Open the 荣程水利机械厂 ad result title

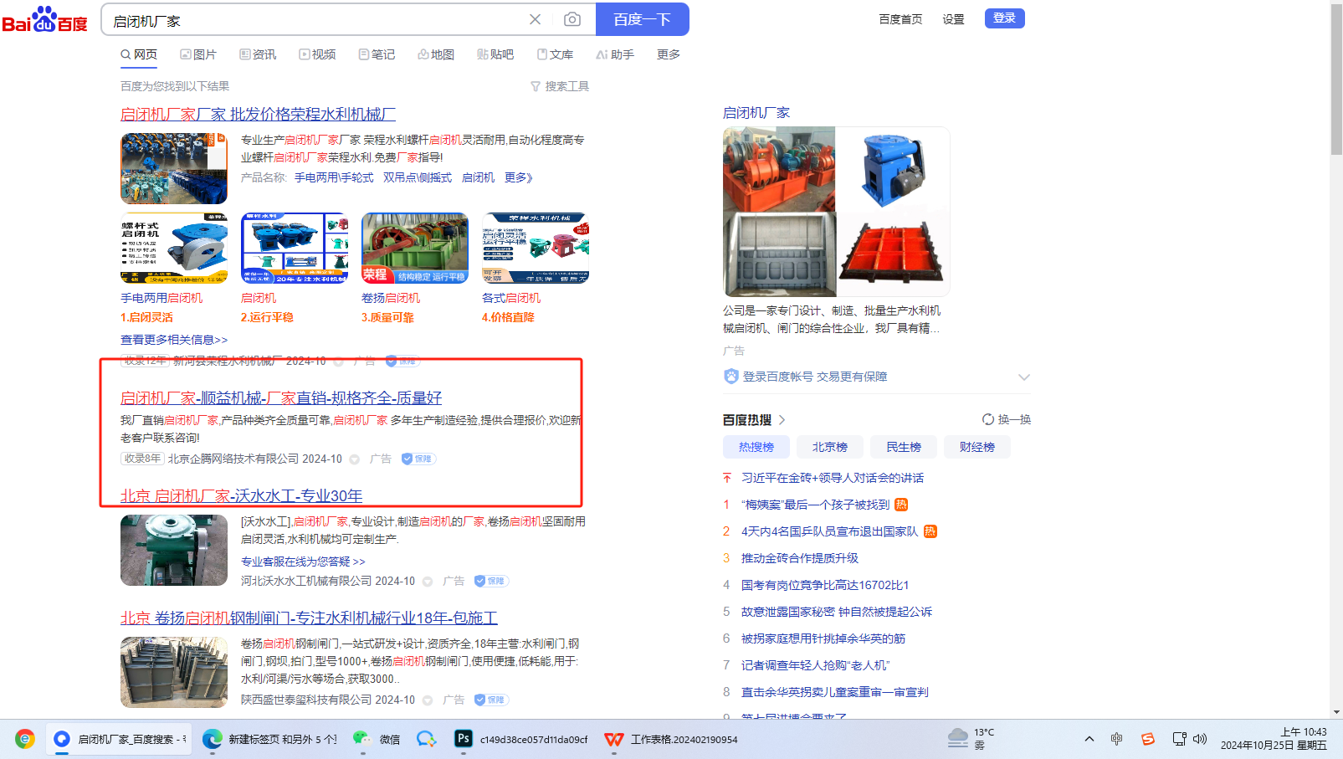tap(258, 114)
